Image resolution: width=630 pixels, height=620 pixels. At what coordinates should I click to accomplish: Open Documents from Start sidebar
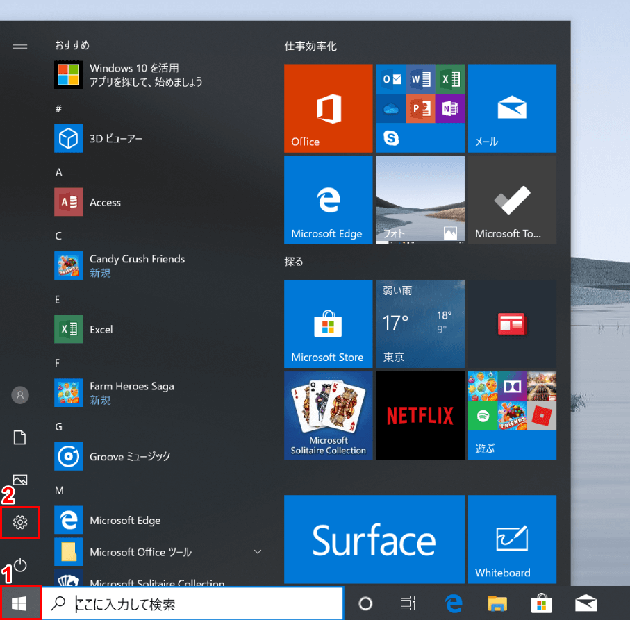click(20, 437)
